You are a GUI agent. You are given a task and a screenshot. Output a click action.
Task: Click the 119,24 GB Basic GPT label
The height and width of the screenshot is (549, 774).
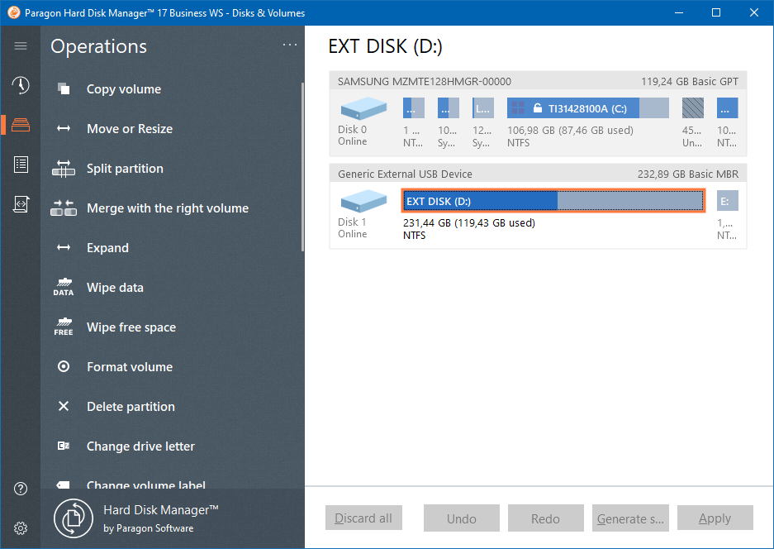(x=690, y=82)
